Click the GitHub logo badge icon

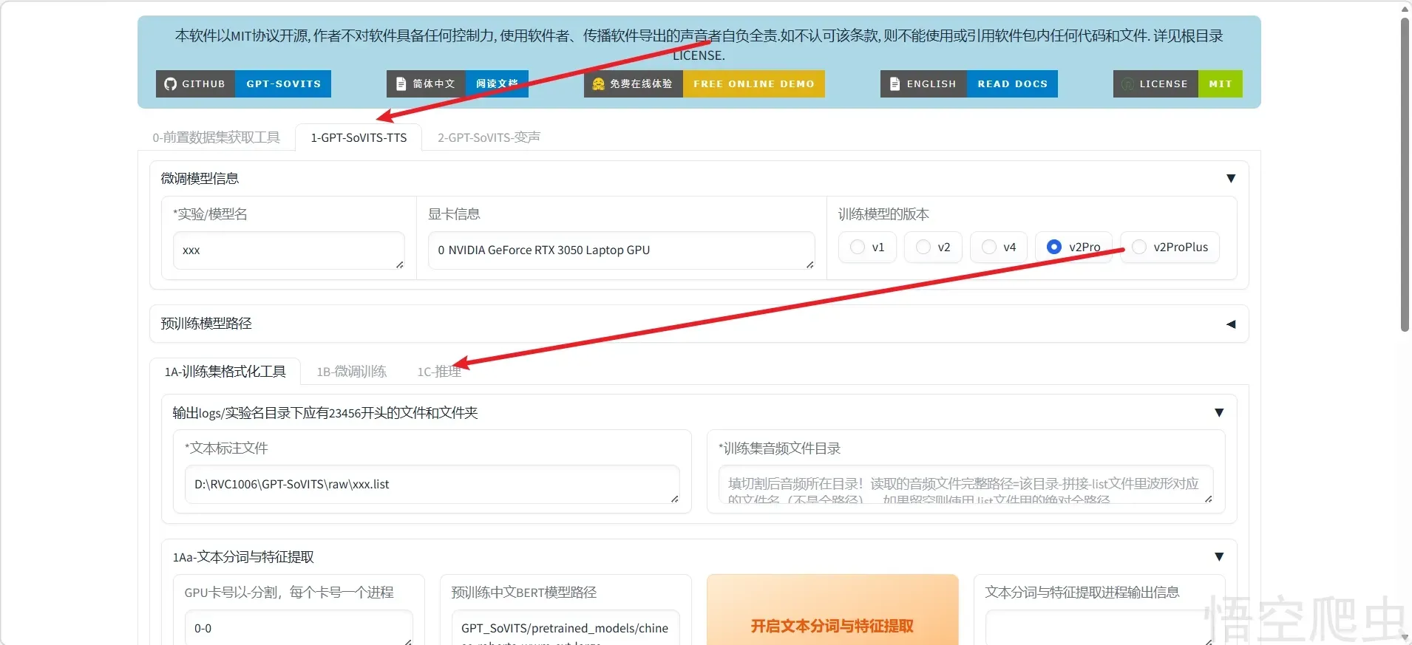pos(171,84)
